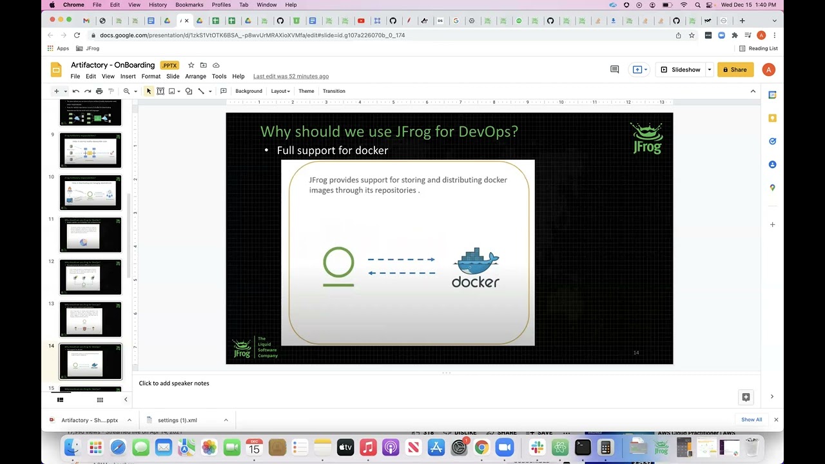Select slide 10 thumbnail

(90, 193)
